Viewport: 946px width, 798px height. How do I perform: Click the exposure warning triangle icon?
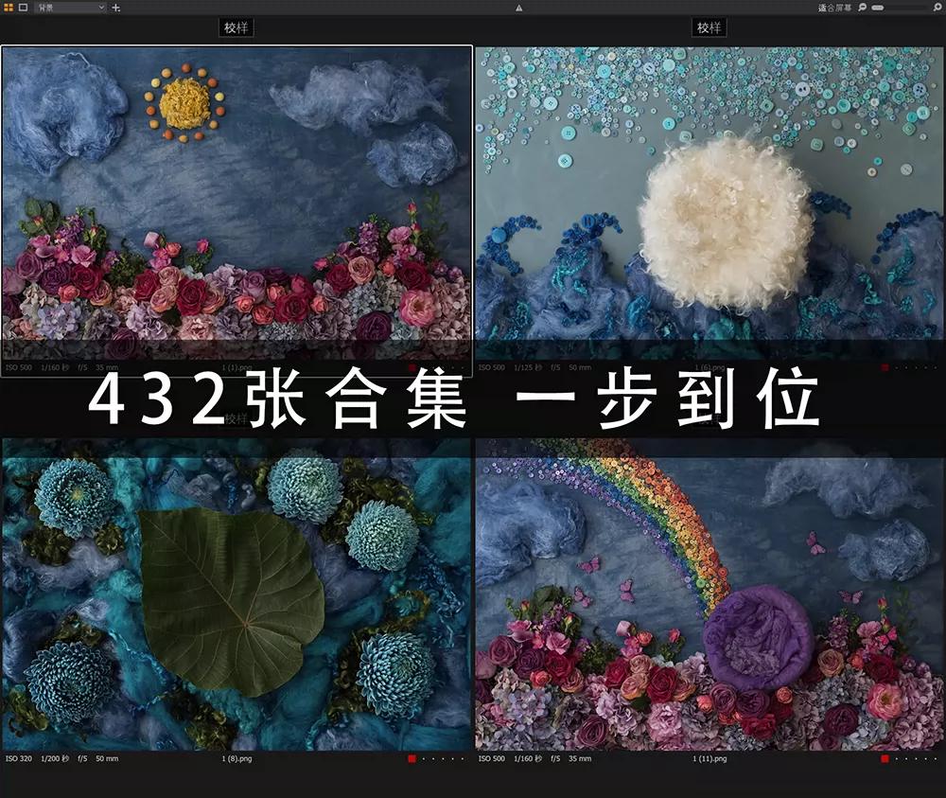pos(518,8)
